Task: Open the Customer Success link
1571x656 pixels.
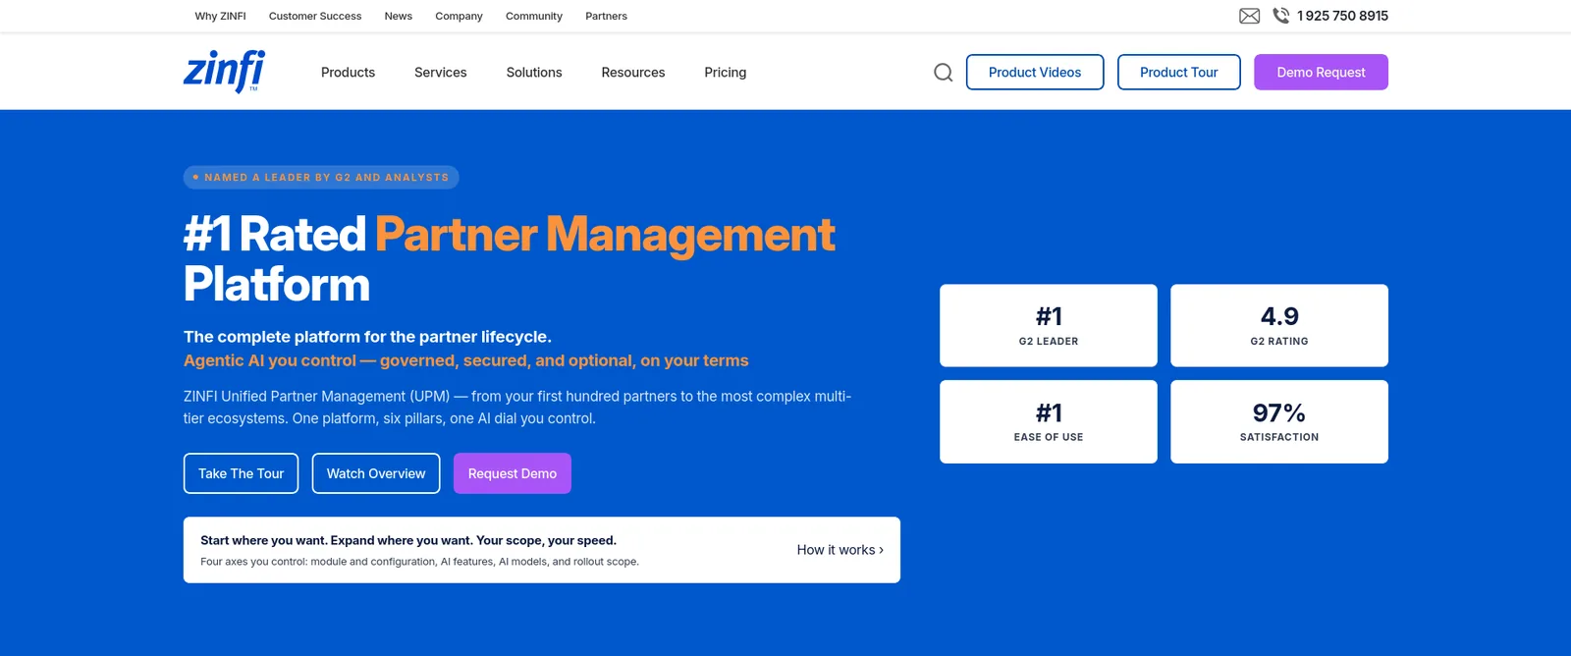Action: click(x=315, y=16)
